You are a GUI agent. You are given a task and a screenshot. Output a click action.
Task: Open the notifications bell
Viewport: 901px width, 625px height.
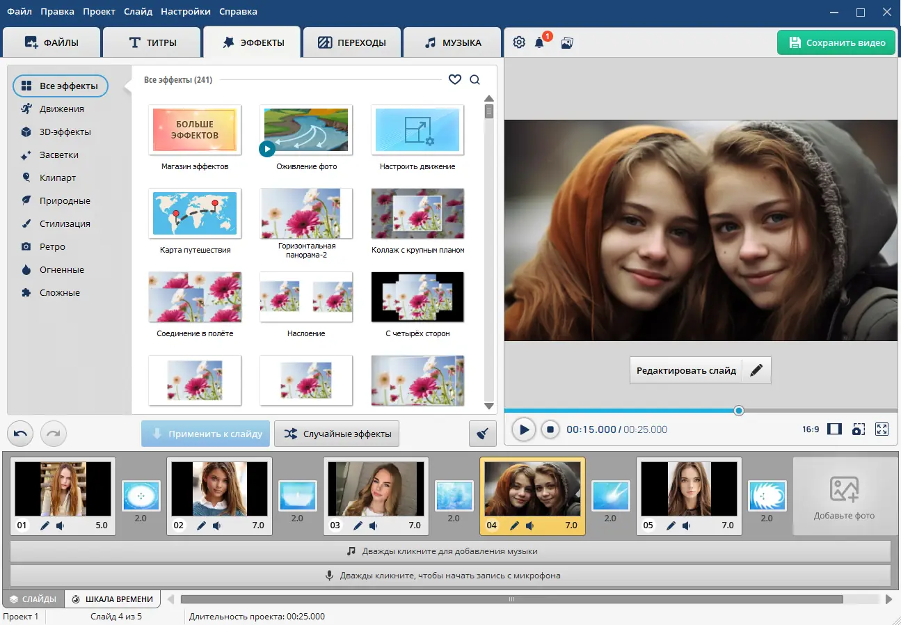[540, 42]
